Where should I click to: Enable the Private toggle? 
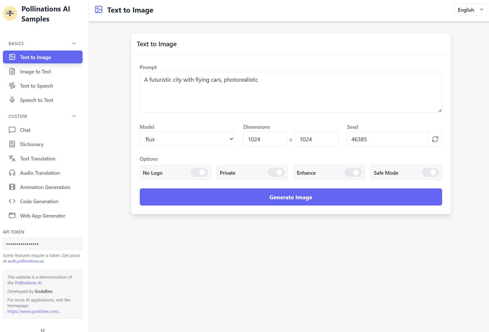(x=276, y=172)
